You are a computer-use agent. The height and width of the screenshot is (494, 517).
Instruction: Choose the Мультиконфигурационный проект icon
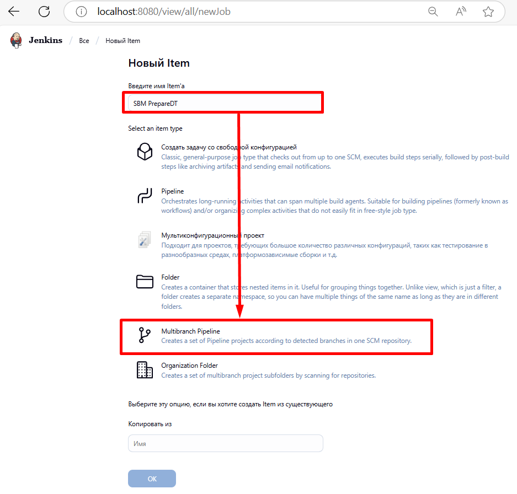point(145,240)
